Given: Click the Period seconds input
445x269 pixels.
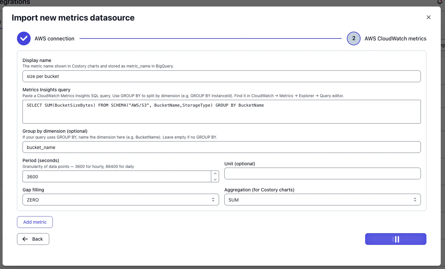Looking at the screenshot, I should [x=117, y=177].
